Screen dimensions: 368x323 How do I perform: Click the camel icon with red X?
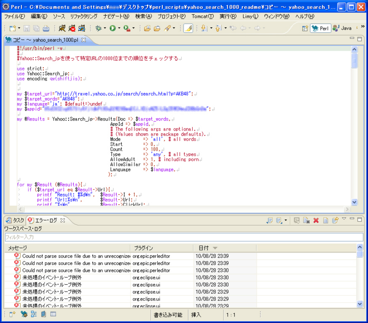(x=72, y=28)
